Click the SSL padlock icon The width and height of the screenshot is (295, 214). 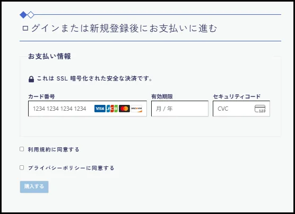click(x=31, y=79)
